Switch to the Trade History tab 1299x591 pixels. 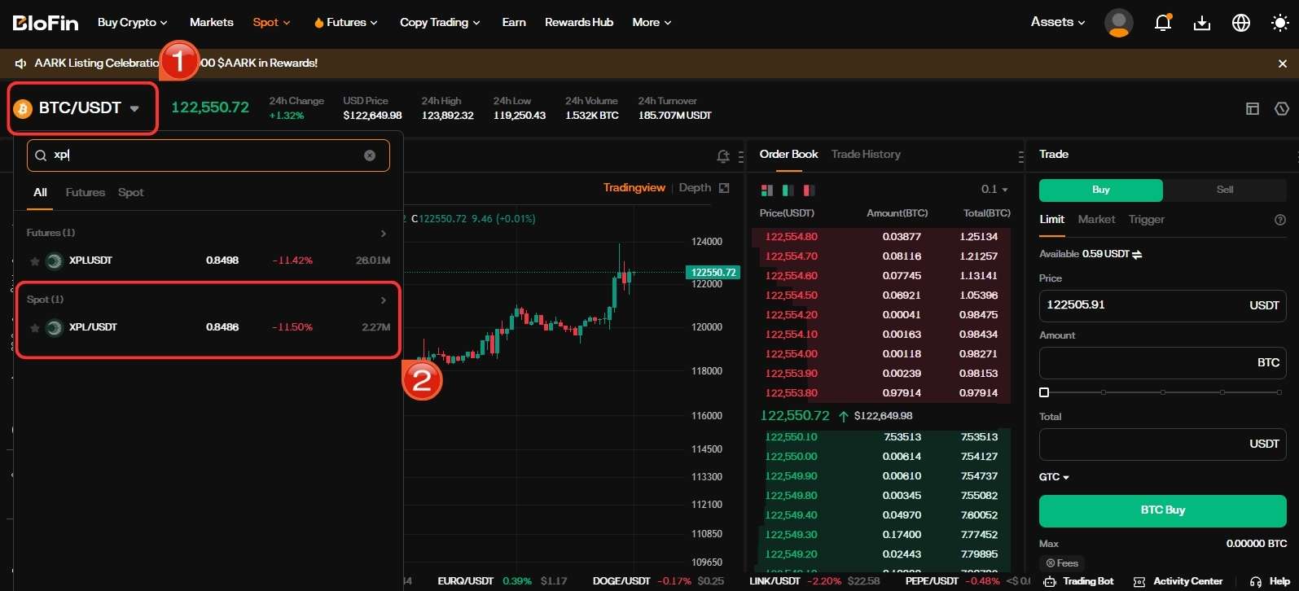[865, 155]
